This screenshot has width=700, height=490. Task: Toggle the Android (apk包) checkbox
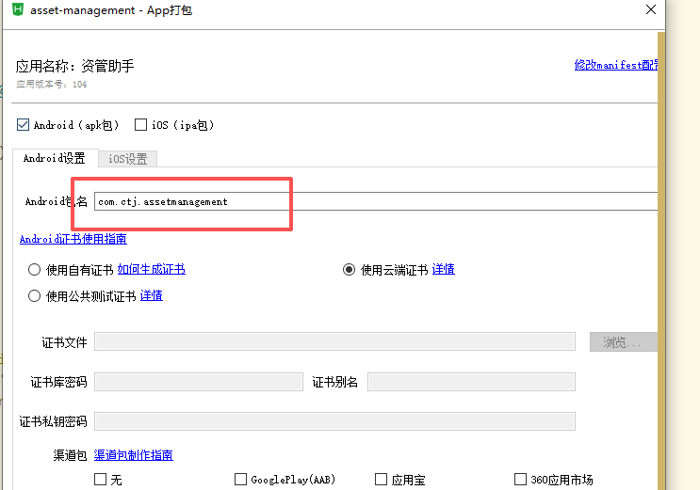(x=24, y=124)
